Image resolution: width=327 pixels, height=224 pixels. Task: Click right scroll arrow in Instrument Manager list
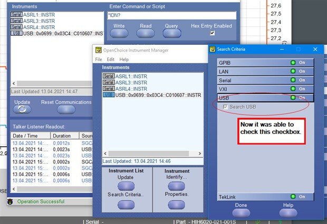200,153
